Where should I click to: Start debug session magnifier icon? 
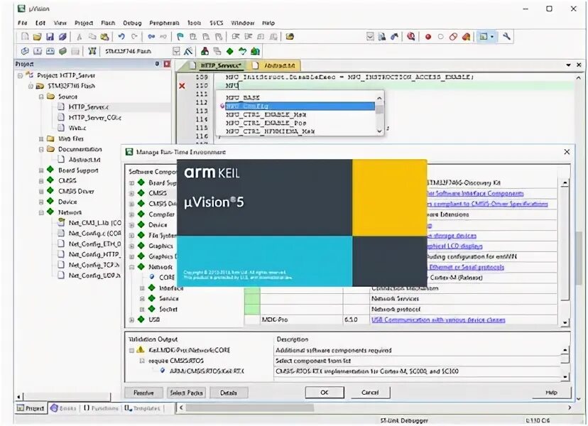[x=411, y=36]
